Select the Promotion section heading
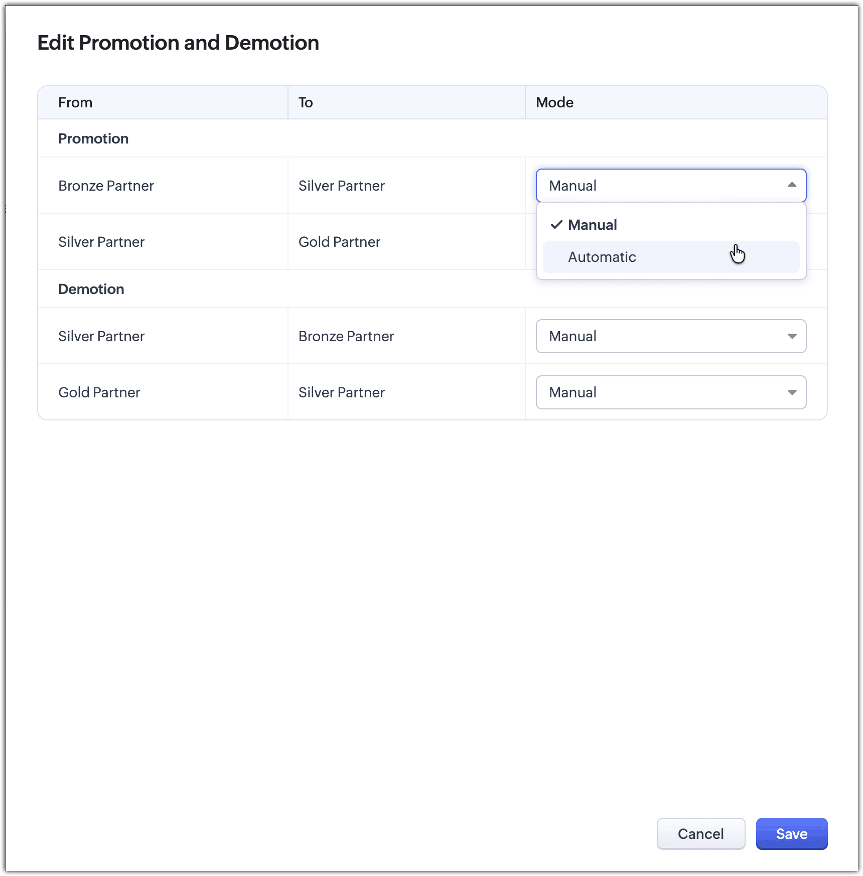This screenshot has height=876, width=863. (93, 138)
